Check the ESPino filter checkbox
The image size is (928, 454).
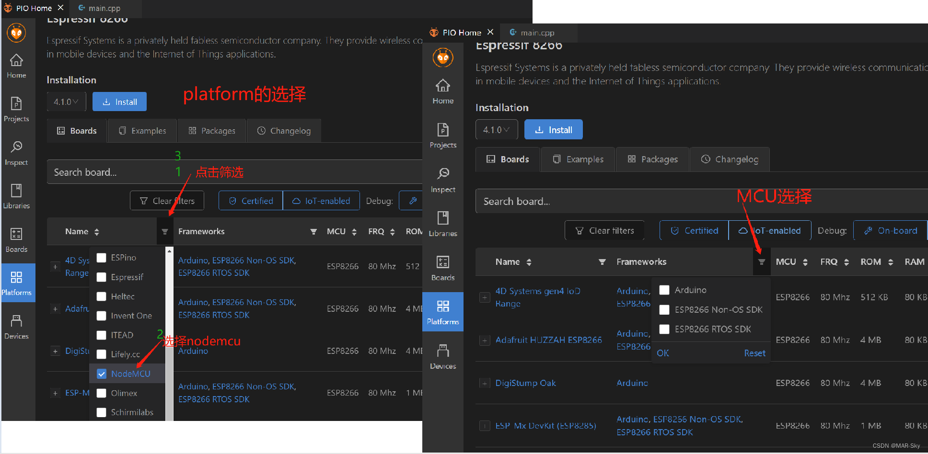pyautogui.click(x=102, y=258)
